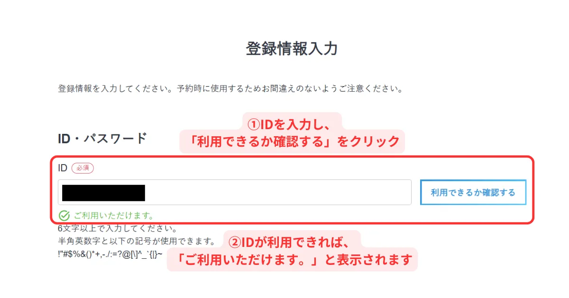The height and width of the screenshot is (298, 569).
Task: Click the circled ① step marker
Action: [x=254, y=124]
